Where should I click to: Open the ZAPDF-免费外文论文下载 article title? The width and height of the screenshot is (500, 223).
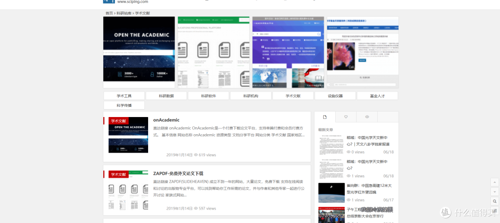[x=178, y=173]
